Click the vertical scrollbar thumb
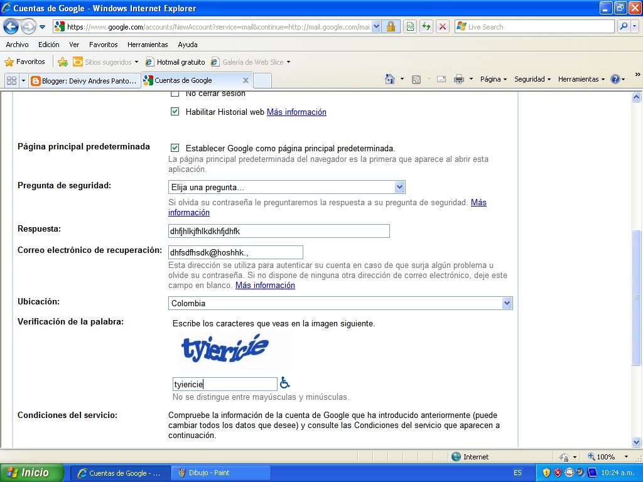 pos(637,297)
